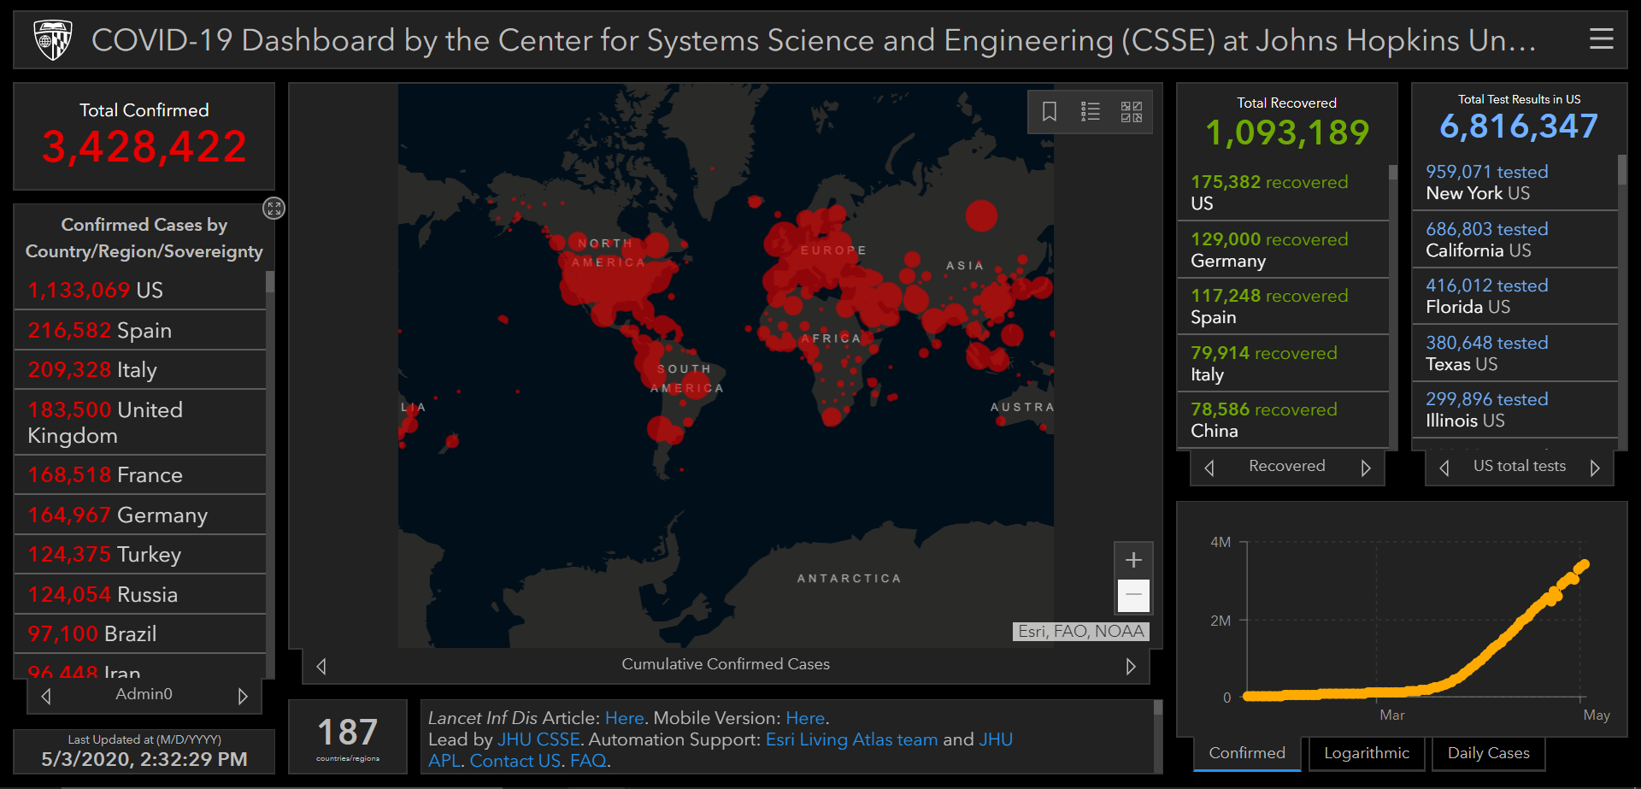Screen dimensions: 1641x789
Task: Go to previous list before Admin0
Action: pos(46,696)
